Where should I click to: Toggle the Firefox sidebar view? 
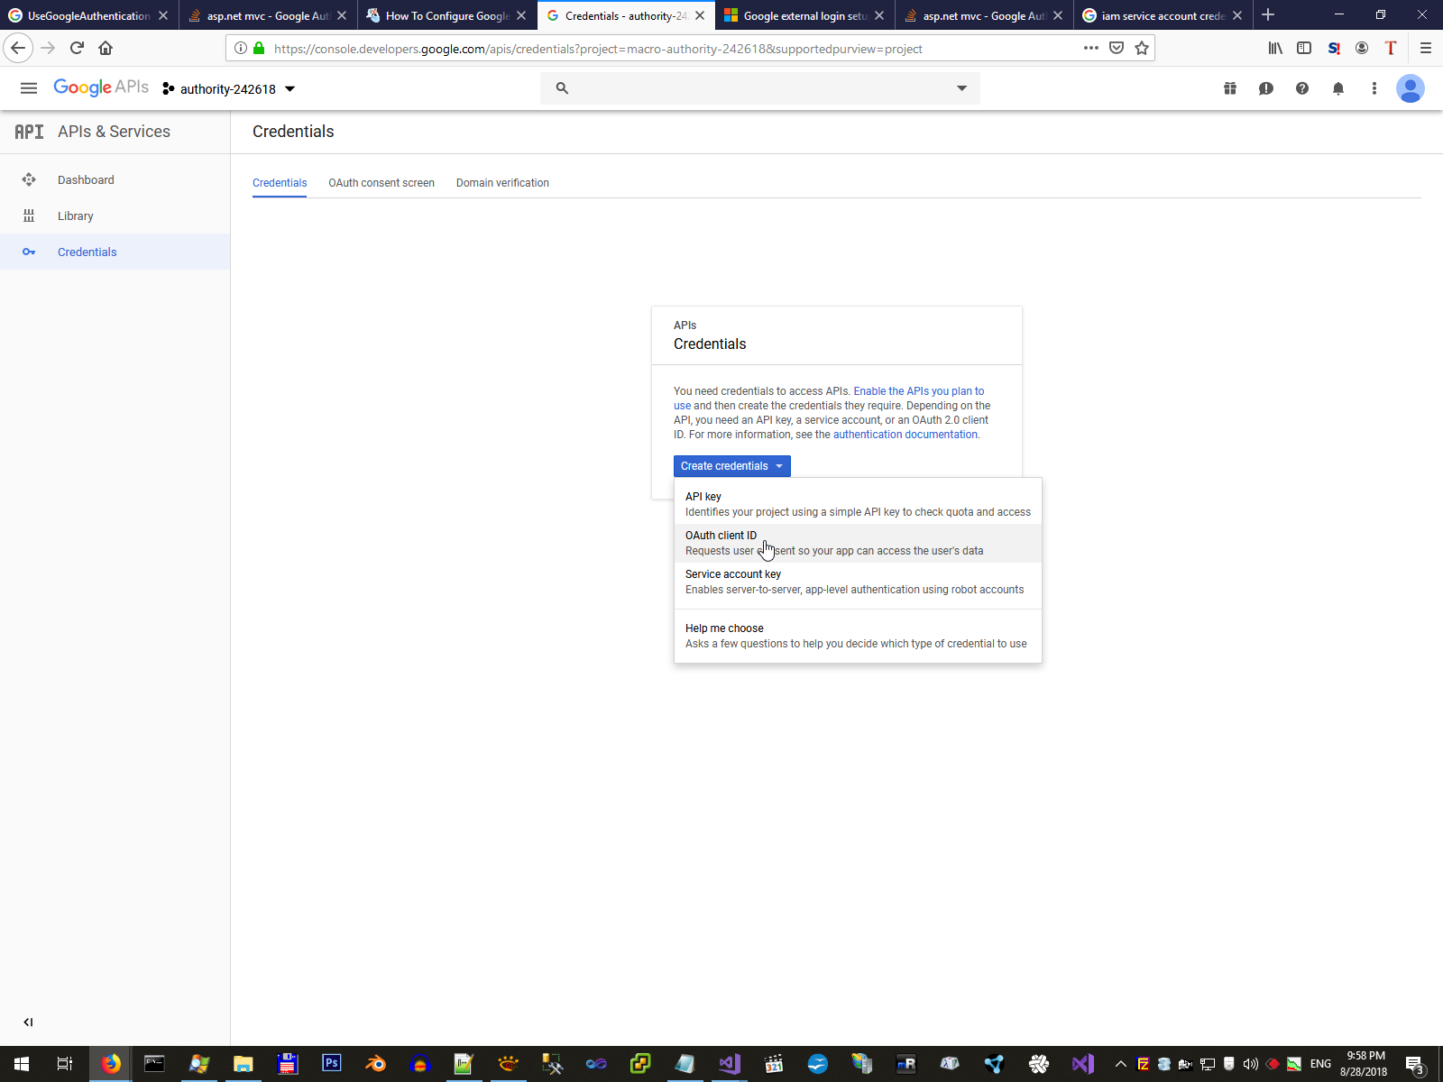coord(1304,49)
